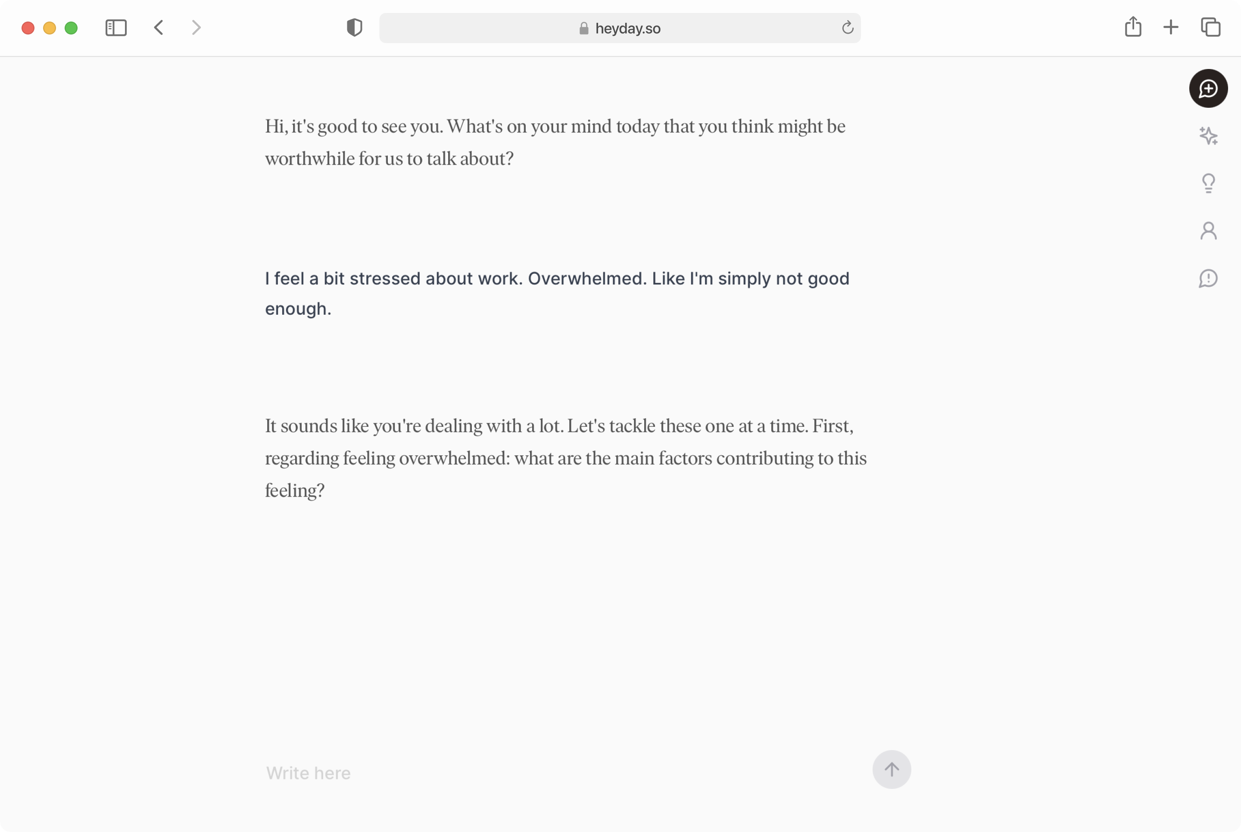The width and height of the screenshot is (1241, 832).
Task: Open the feedback speech bubble icon
Action: coord(1208,278)
